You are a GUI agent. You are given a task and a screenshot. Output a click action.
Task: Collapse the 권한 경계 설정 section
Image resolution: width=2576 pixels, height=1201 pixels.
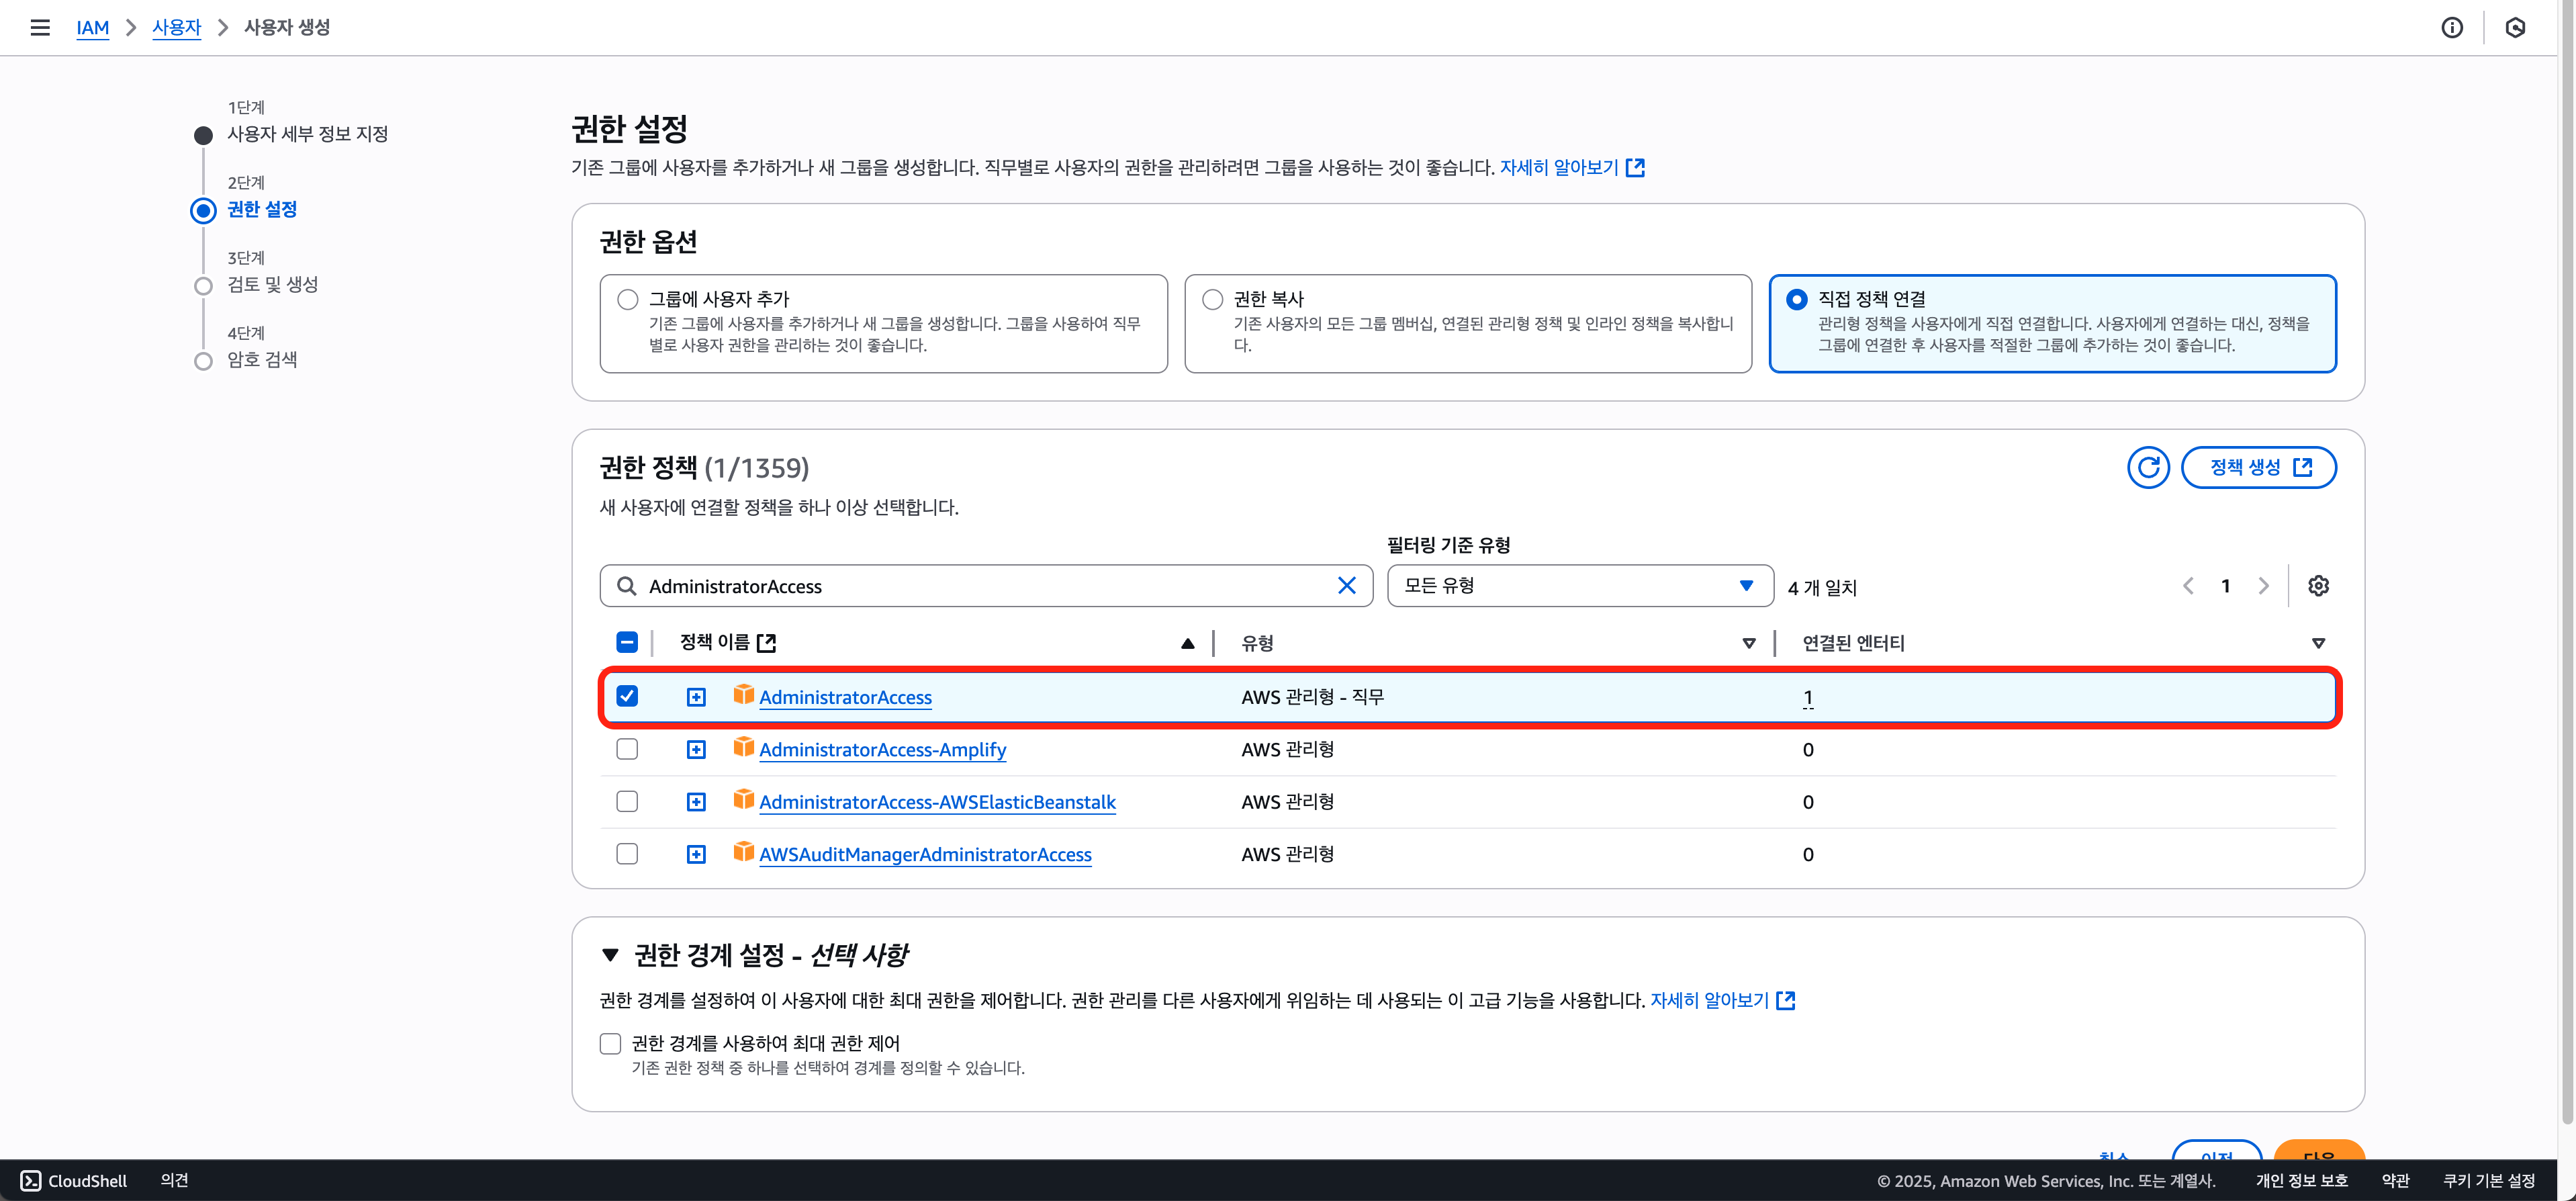(x=610, y=955)
